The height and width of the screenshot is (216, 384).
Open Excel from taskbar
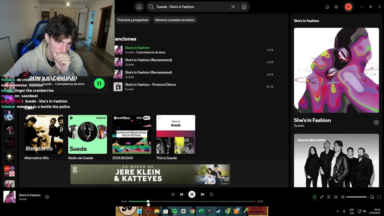tap(201, 211)
